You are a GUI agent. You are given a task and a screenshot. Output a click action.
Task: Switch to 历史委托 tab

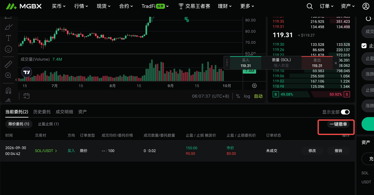[x=42, y=112]
